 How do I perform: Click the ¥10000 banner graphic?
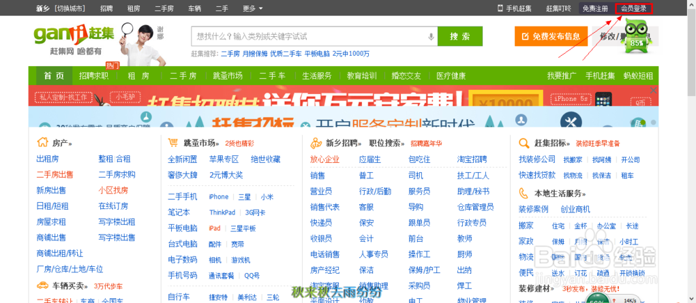pyautogui.click(x=506, y=98)
